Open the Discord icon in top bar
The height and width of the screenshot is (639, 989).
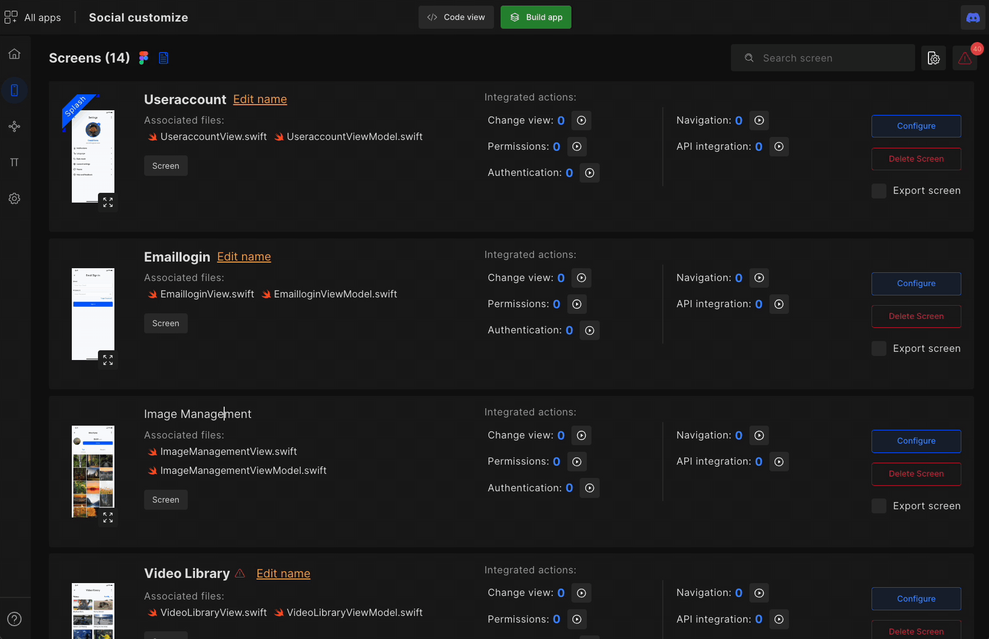pyautogui.click(x=973, y=17)
